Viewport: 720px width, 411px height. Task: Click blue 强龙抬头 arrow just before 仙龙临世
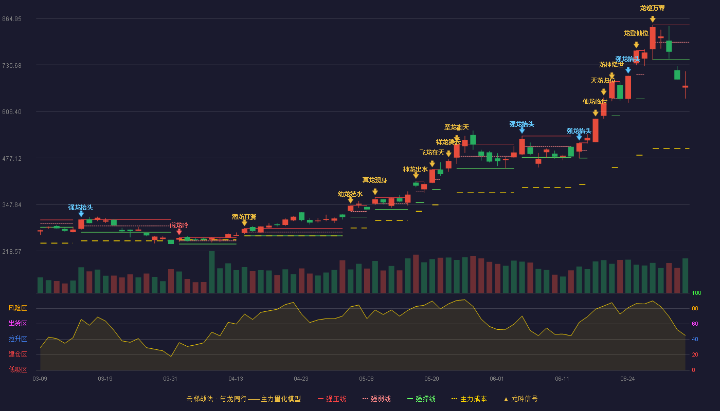tap(579, 137)
